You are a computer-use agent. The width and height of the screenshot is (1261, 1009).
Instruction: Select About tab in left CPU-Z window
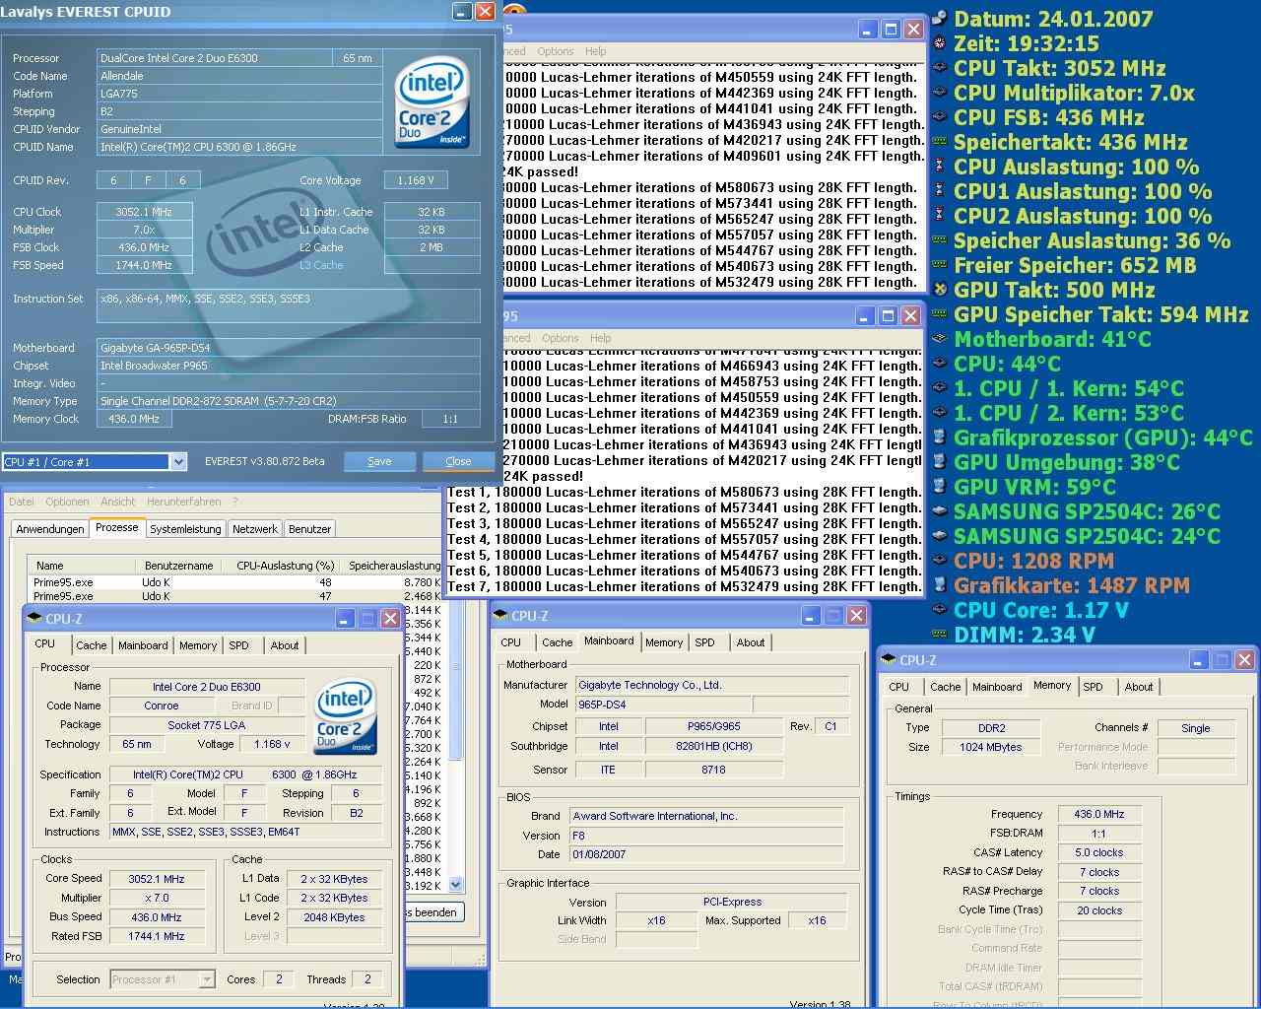[285, 645]
